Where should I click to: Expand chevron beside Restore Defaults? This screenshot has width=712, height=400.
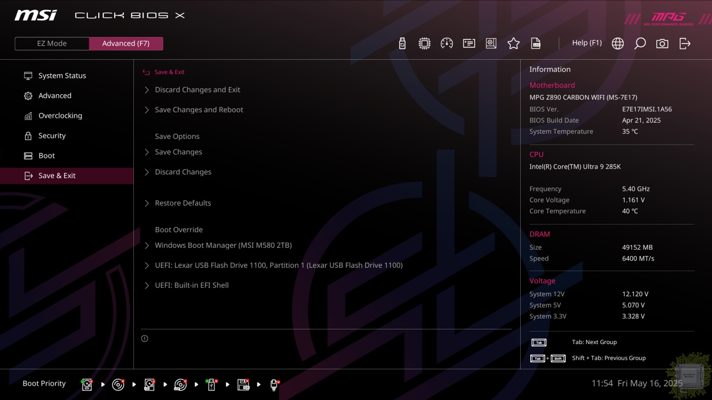click(x=147, y=203)
